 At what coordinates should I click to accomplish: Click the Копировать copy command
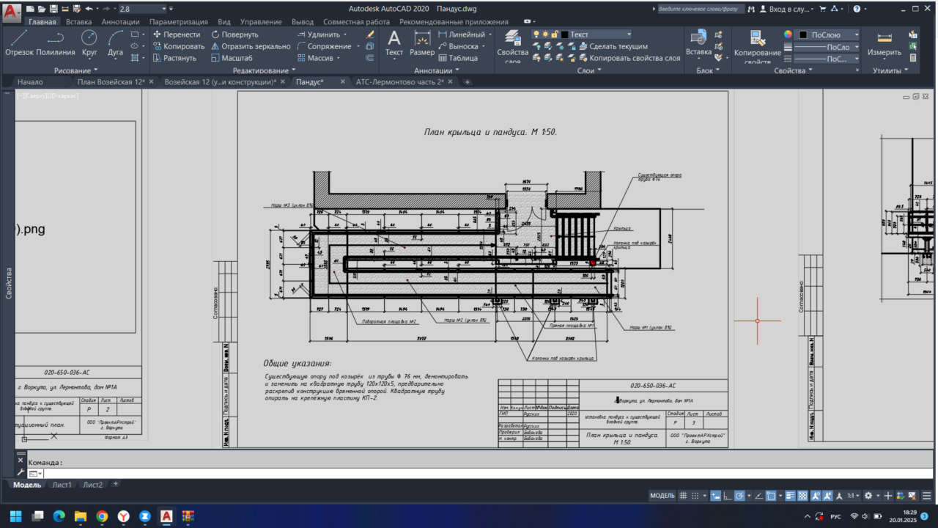[178, 46]
